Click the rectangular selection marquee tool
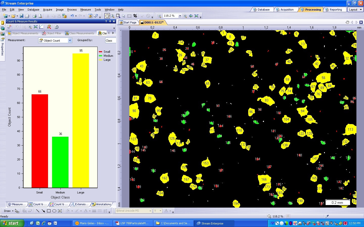Viewport: 364px width, 227px height. click(x=129, y=16)
